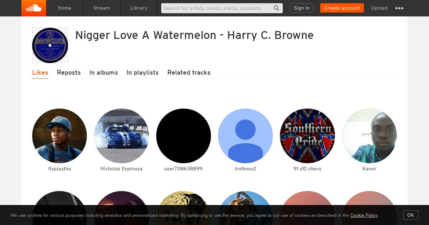Open Itsplaytho's avatar photo
429x225 pixels.
(x=60, y=136)
